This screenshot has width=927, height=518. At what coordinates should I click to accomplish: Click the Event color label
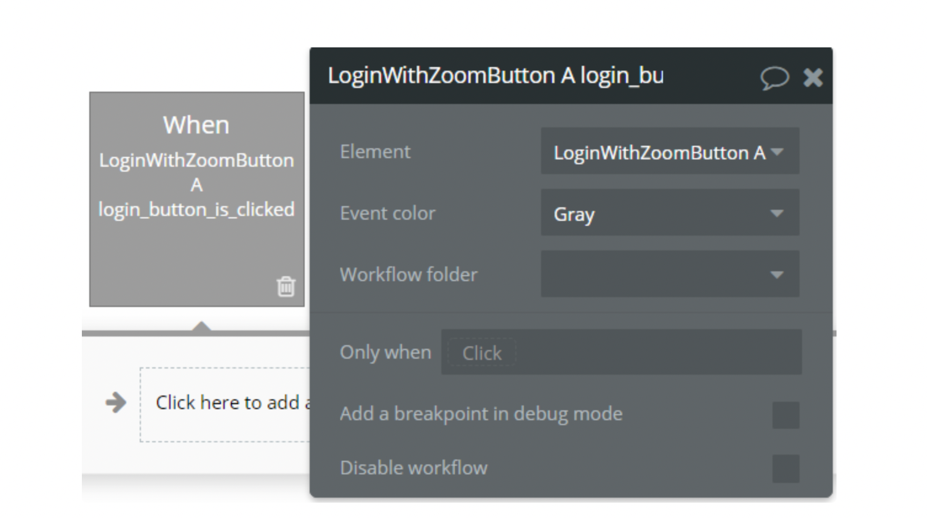point(387,213)
